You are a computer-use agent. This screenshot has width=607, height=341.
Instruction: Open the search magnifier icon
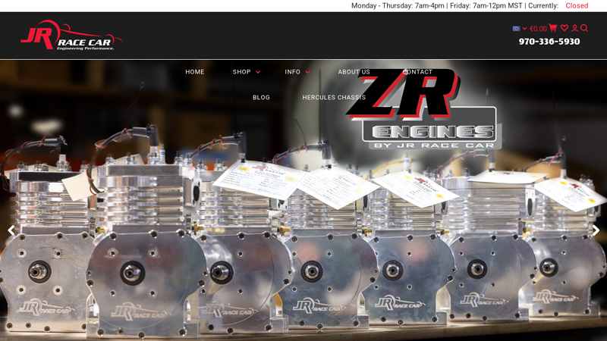click(584, 28)
